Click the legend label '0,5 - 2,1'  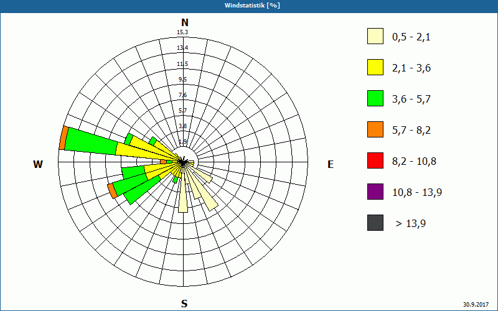pyautogui.click(x=411, y=37)
